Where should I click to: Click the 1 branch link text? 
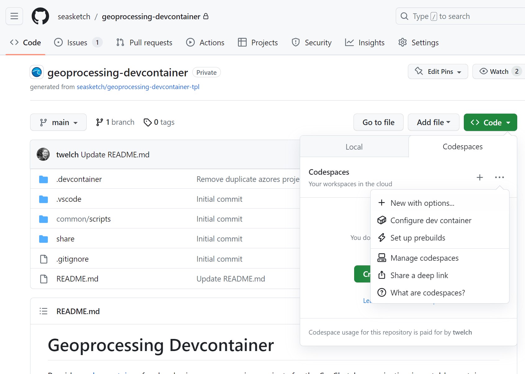(120, 122)
